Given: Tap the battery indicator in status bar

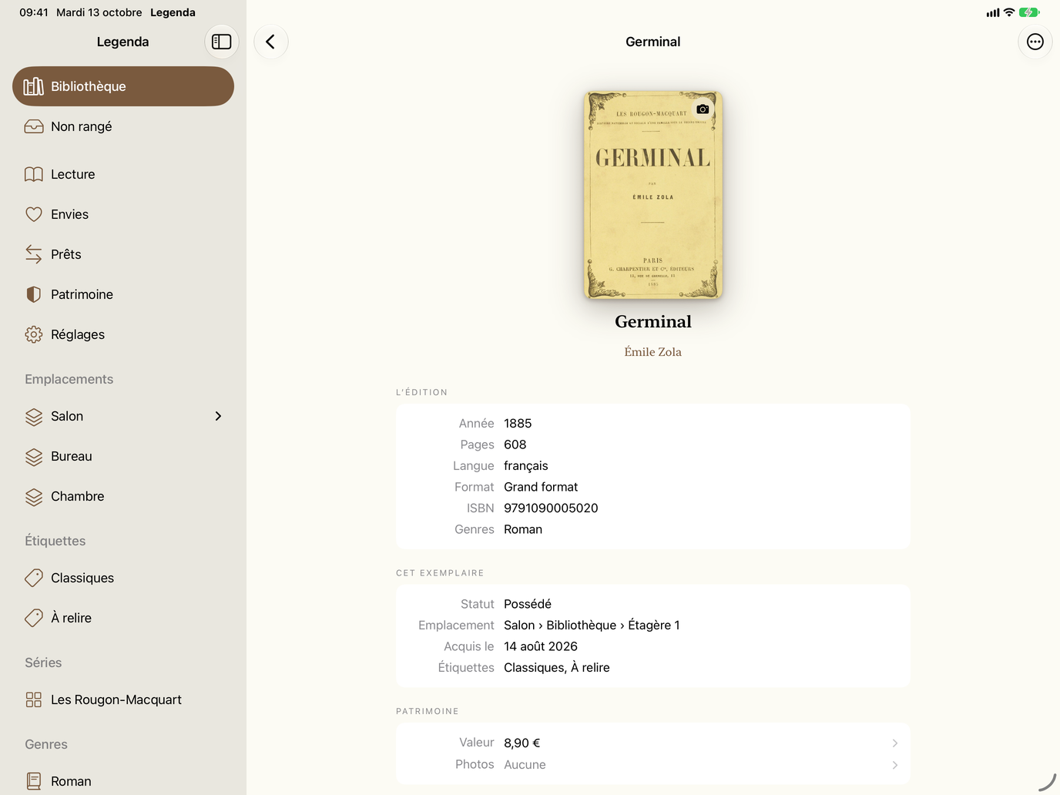Looking at the screenshot, I should [x=1029, y=12].
